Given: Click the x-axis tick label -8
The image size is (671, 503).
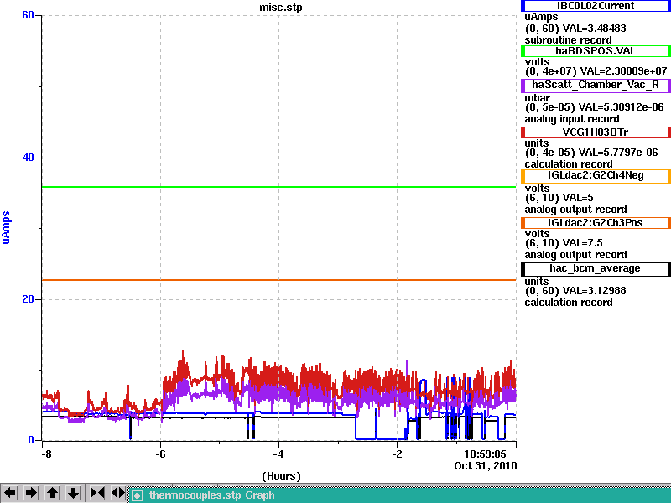Looking at the screenshot, I should (x=46, y=454).
